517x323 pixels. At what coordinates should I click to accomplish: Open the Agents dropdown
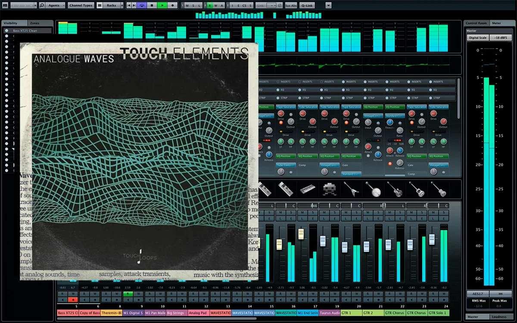pos(56,5)
